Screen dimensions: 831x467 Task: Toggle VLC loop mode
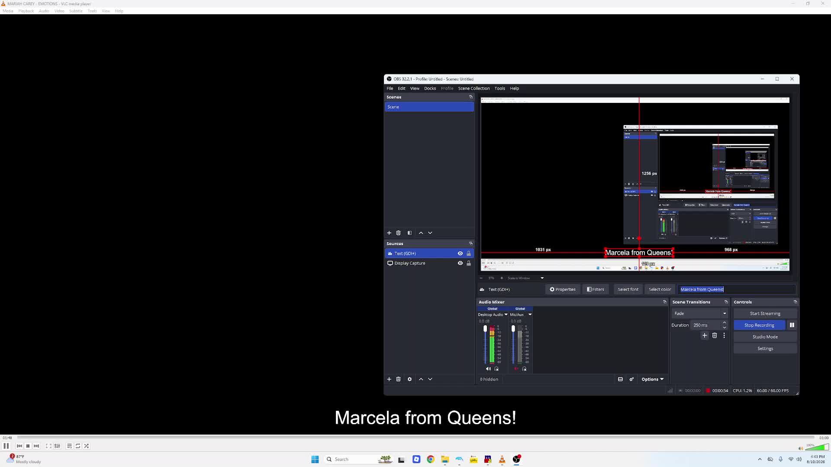pyautogui.click(x=78, y=446)
